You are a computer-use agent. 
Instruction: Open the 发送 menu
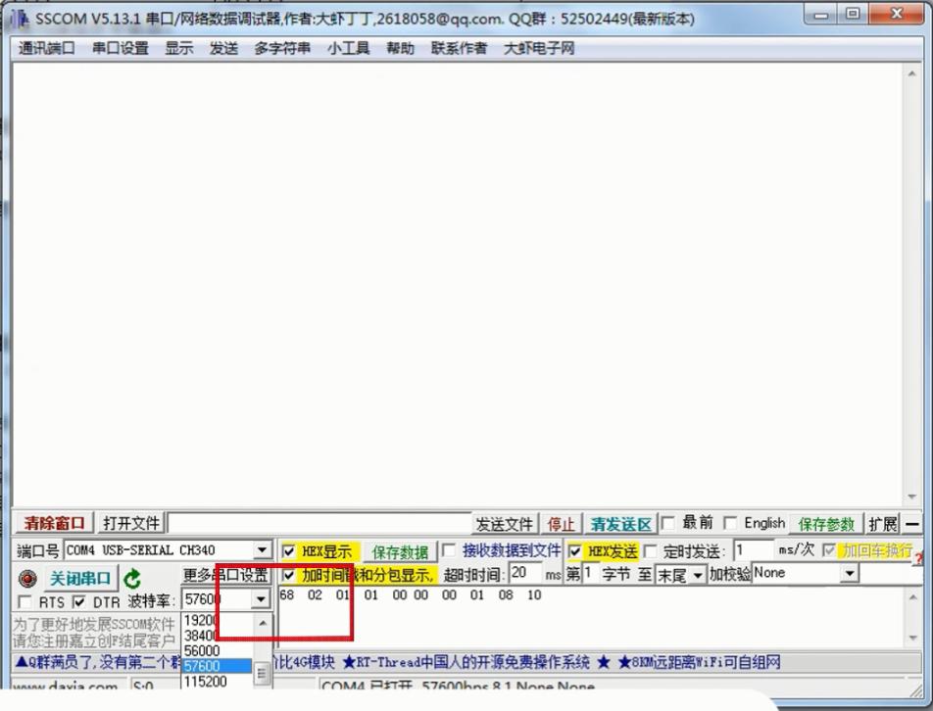(223, 48)
